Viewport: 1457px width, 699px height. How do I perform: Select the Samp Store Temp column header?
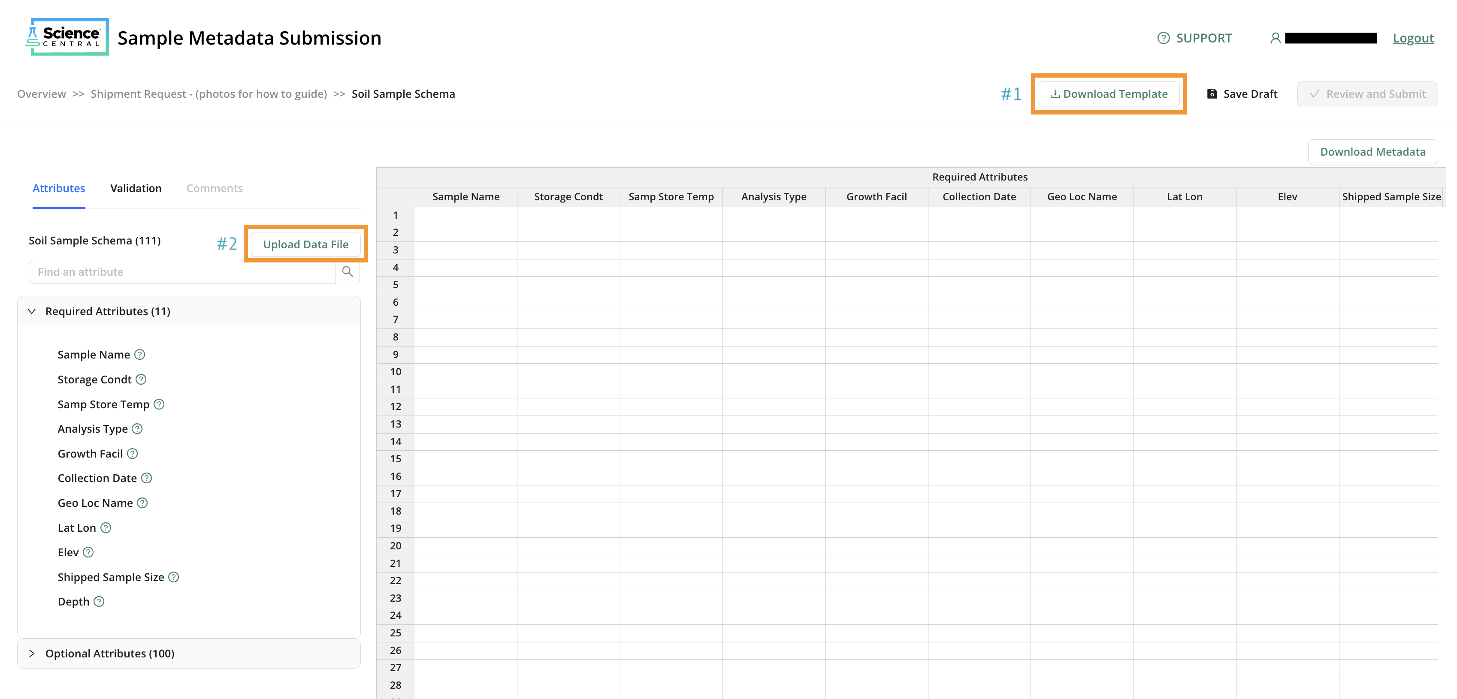click(671, 197)
